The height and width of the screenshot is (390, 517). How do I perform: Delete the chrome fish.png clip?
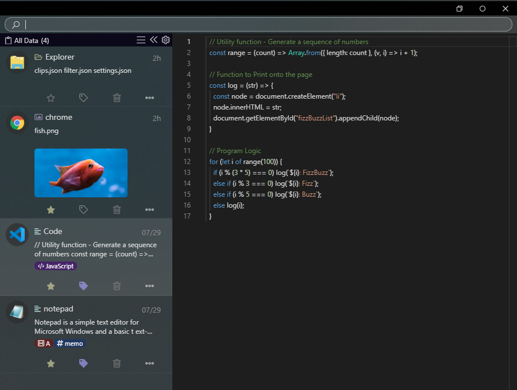[117, 210]
